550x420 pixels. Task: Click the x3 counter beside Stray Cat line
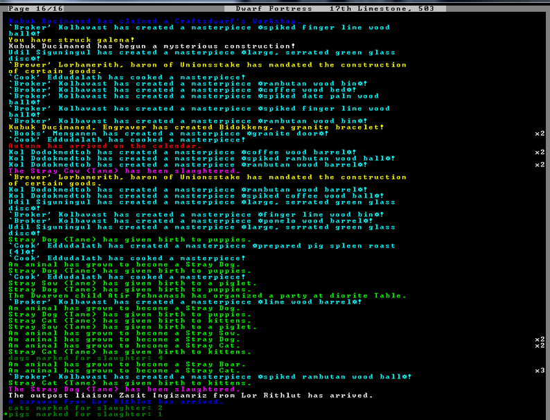tap(540, 371)
